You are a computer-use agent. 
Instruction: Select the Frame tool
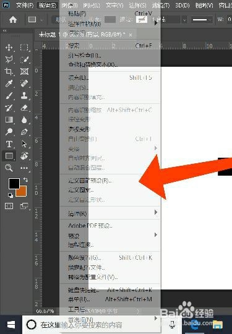(24, 71)
